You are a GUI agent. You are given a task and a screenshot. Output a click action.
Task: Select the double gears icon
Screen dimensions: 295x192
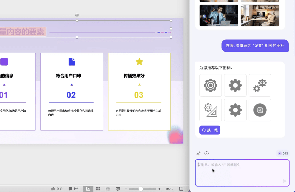click(x=260, y=85)
